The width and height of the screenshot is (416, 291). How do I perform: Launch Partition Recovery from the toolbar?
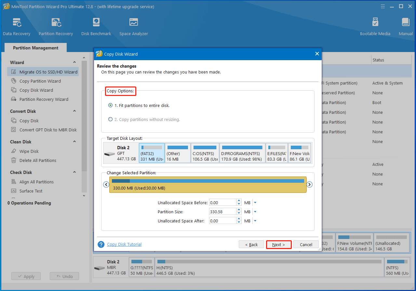(56, 27)
